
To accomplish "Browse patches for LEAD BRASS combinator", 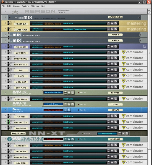I will point(112,98).
